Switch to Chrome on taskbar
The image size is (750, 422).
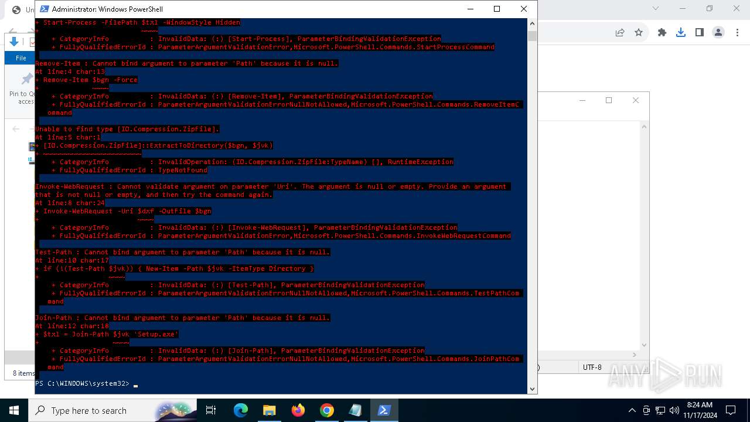click(327, 410)
